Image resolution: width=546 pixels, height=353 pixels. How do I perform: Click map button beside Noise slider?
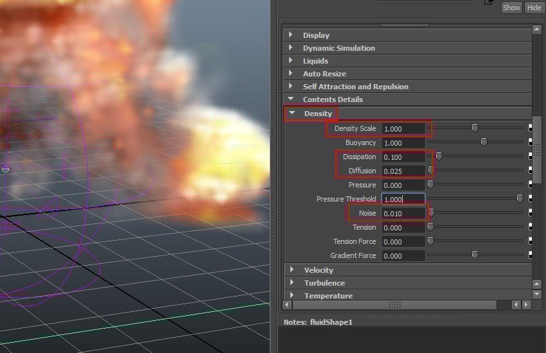click(x=531, y=212)
